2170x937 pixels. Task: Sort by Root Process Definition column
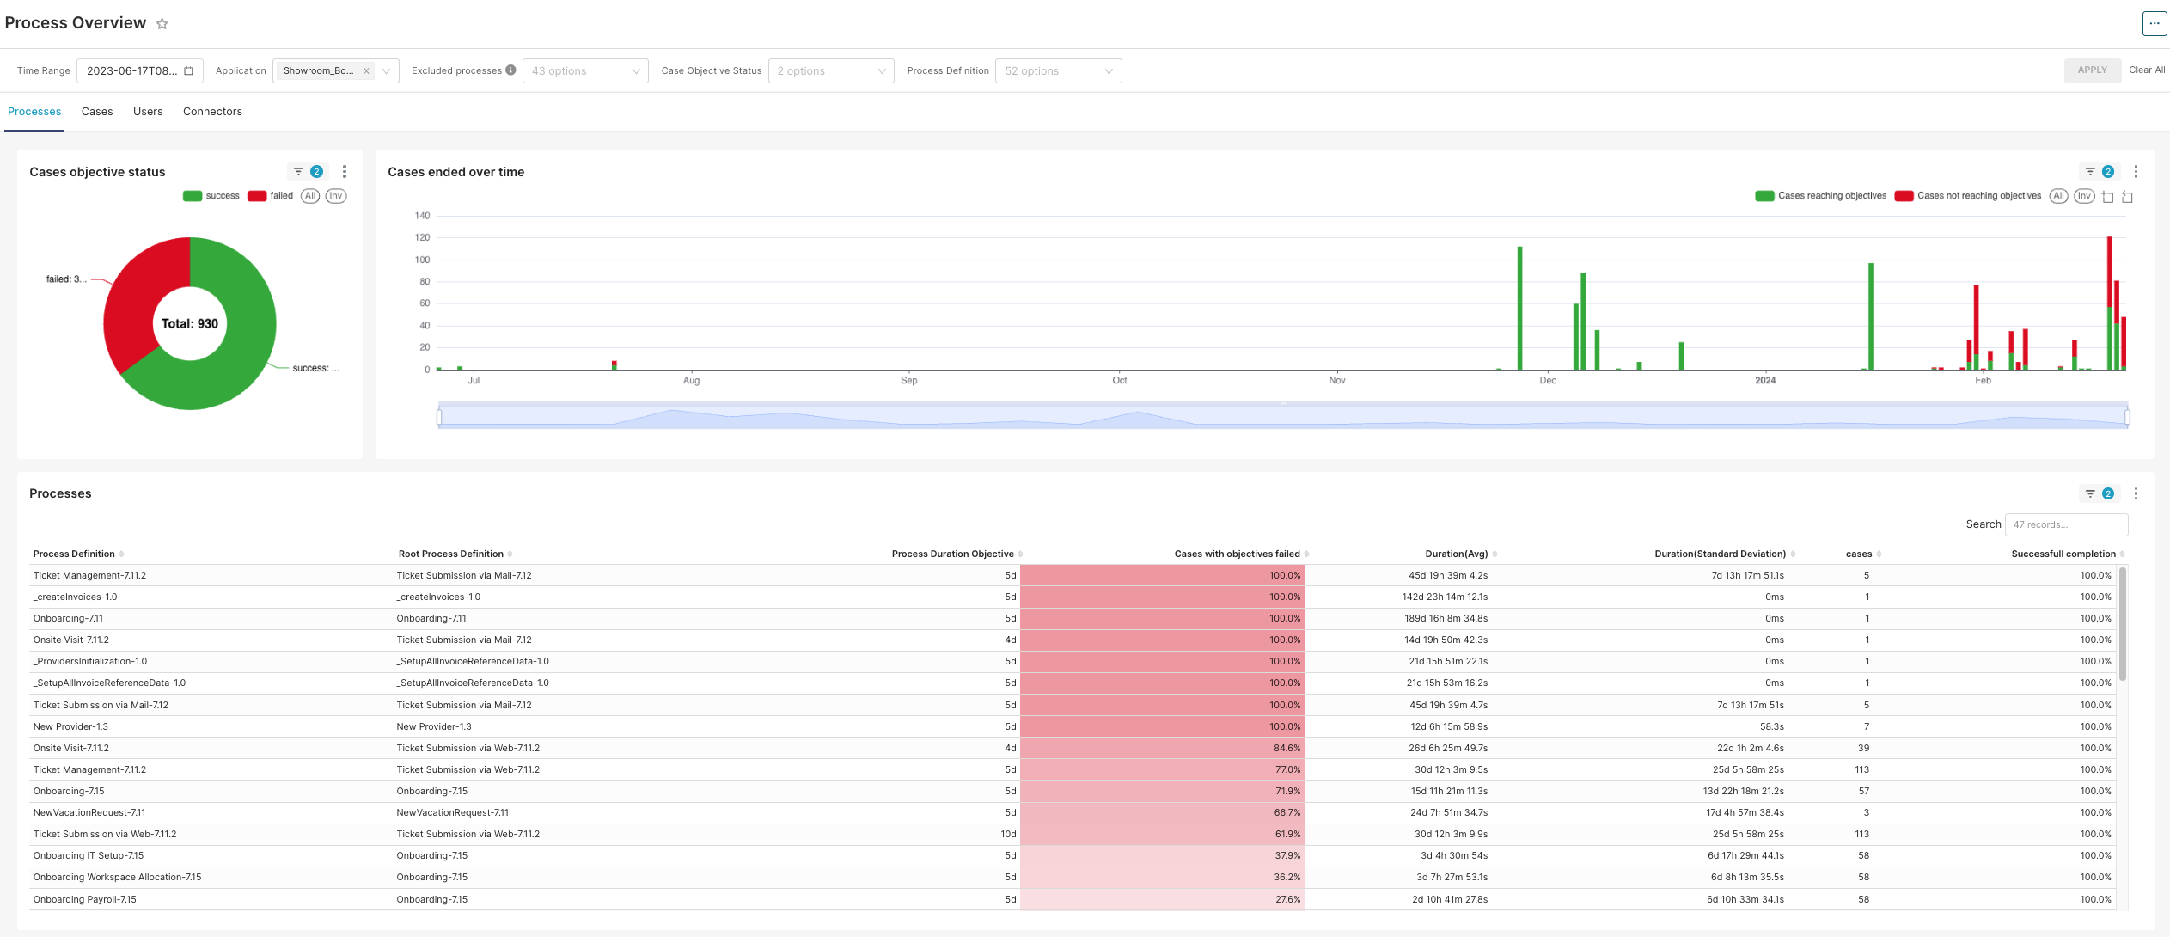[x=455, y=554]
